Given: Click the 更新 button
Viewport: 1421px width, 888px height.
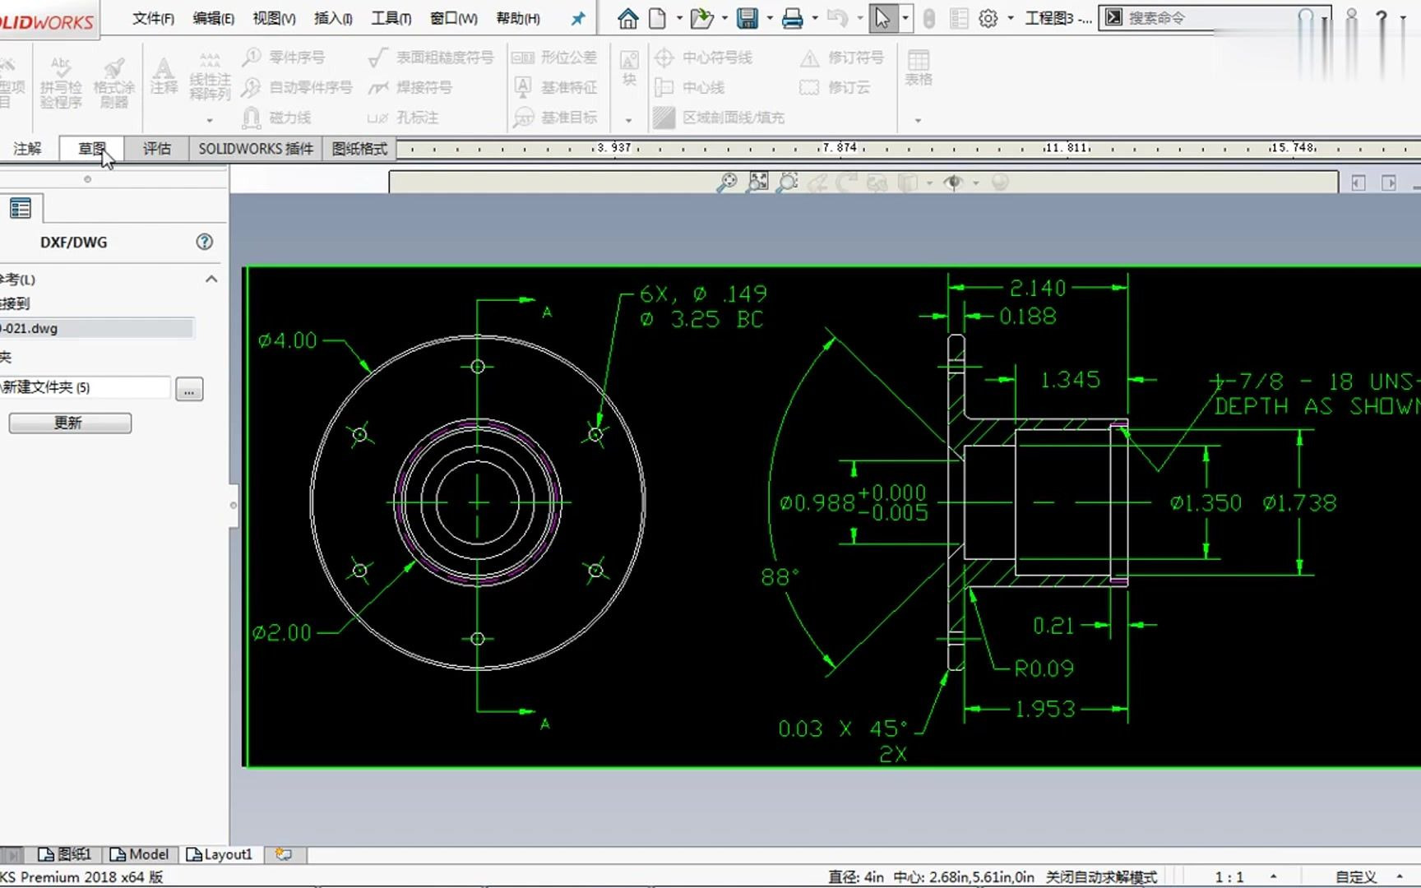Looking at the screenshot, I should 70,423.
